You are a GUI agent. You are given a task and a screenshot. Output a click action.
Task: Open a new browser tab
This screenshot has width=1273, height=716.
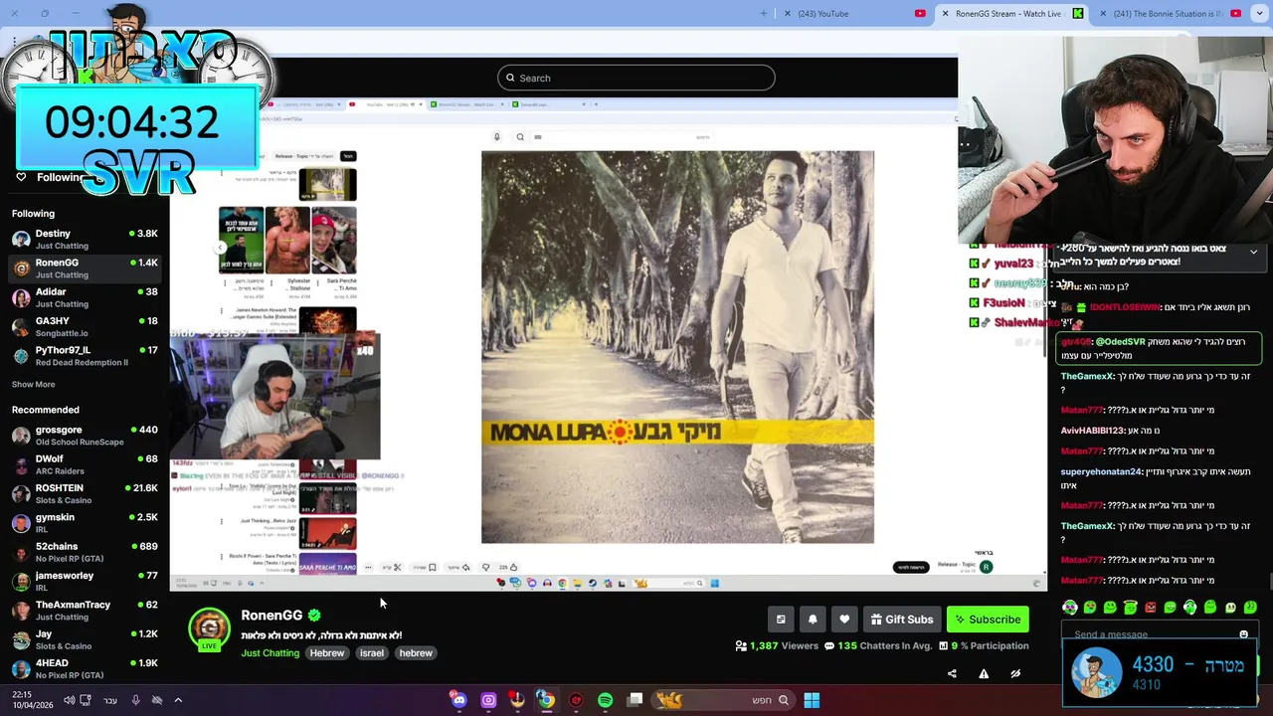coord(764,13)
